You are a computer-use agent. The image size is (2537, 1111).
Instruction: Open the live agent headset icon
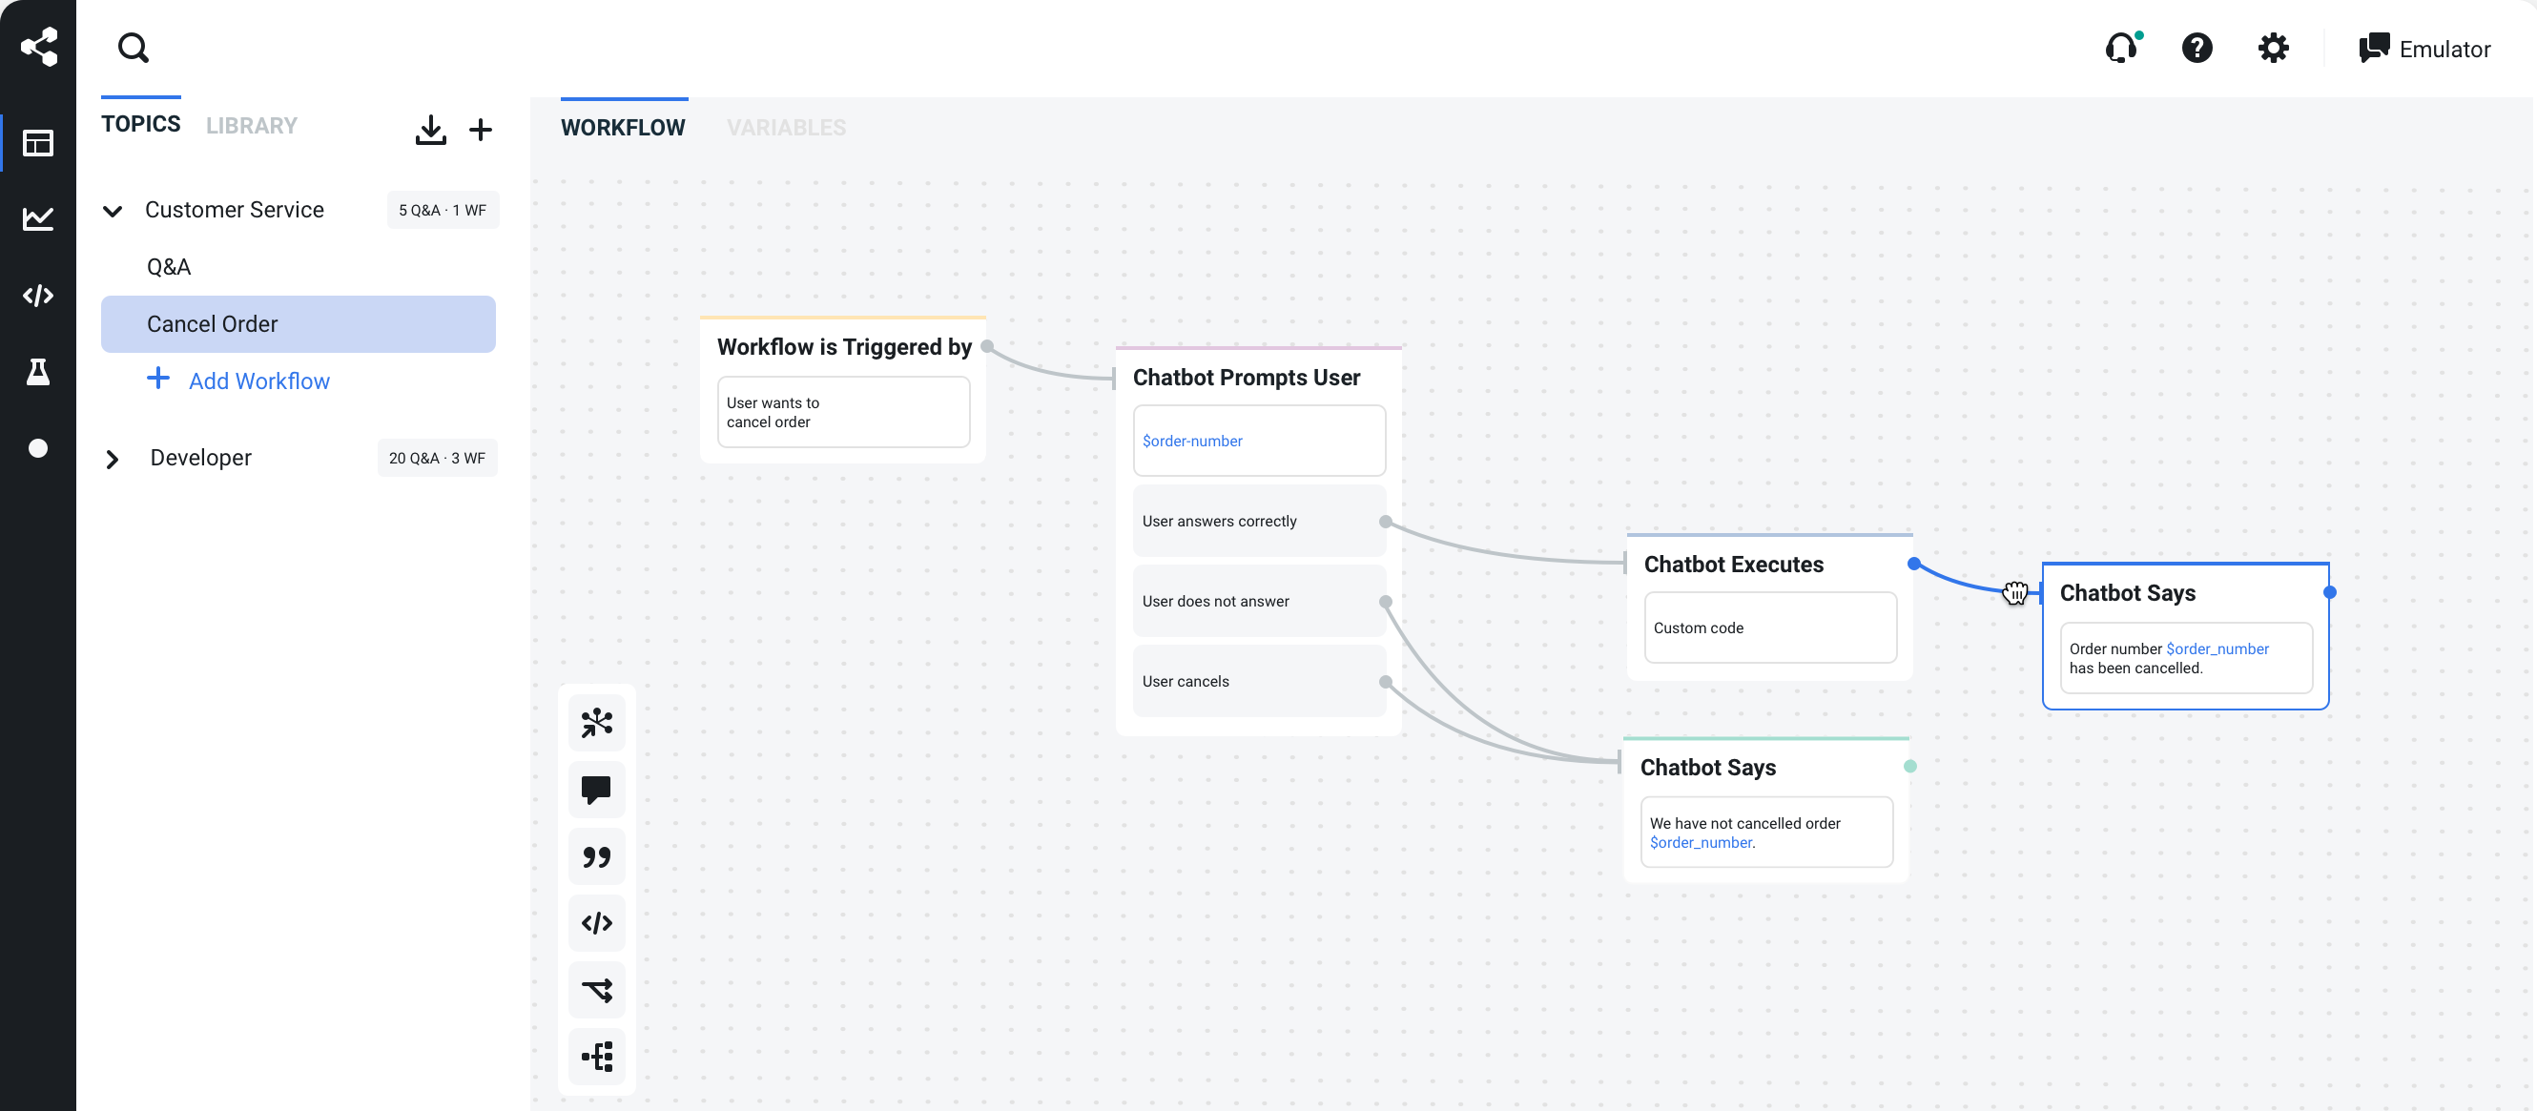[x=2120, y=48]
